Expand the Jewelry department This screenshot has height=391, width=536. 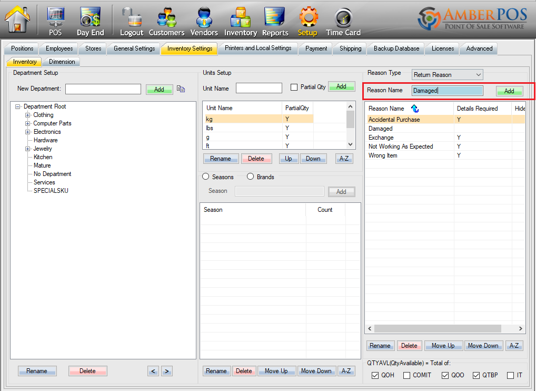tap(27, 149)
